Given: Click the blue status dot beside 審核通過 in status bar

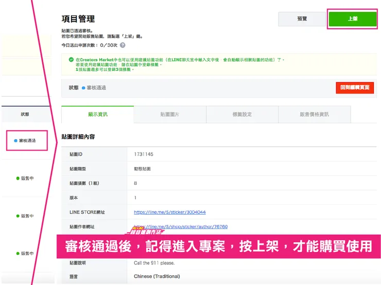Looking at the screenshot, I should tap(83, 88).
